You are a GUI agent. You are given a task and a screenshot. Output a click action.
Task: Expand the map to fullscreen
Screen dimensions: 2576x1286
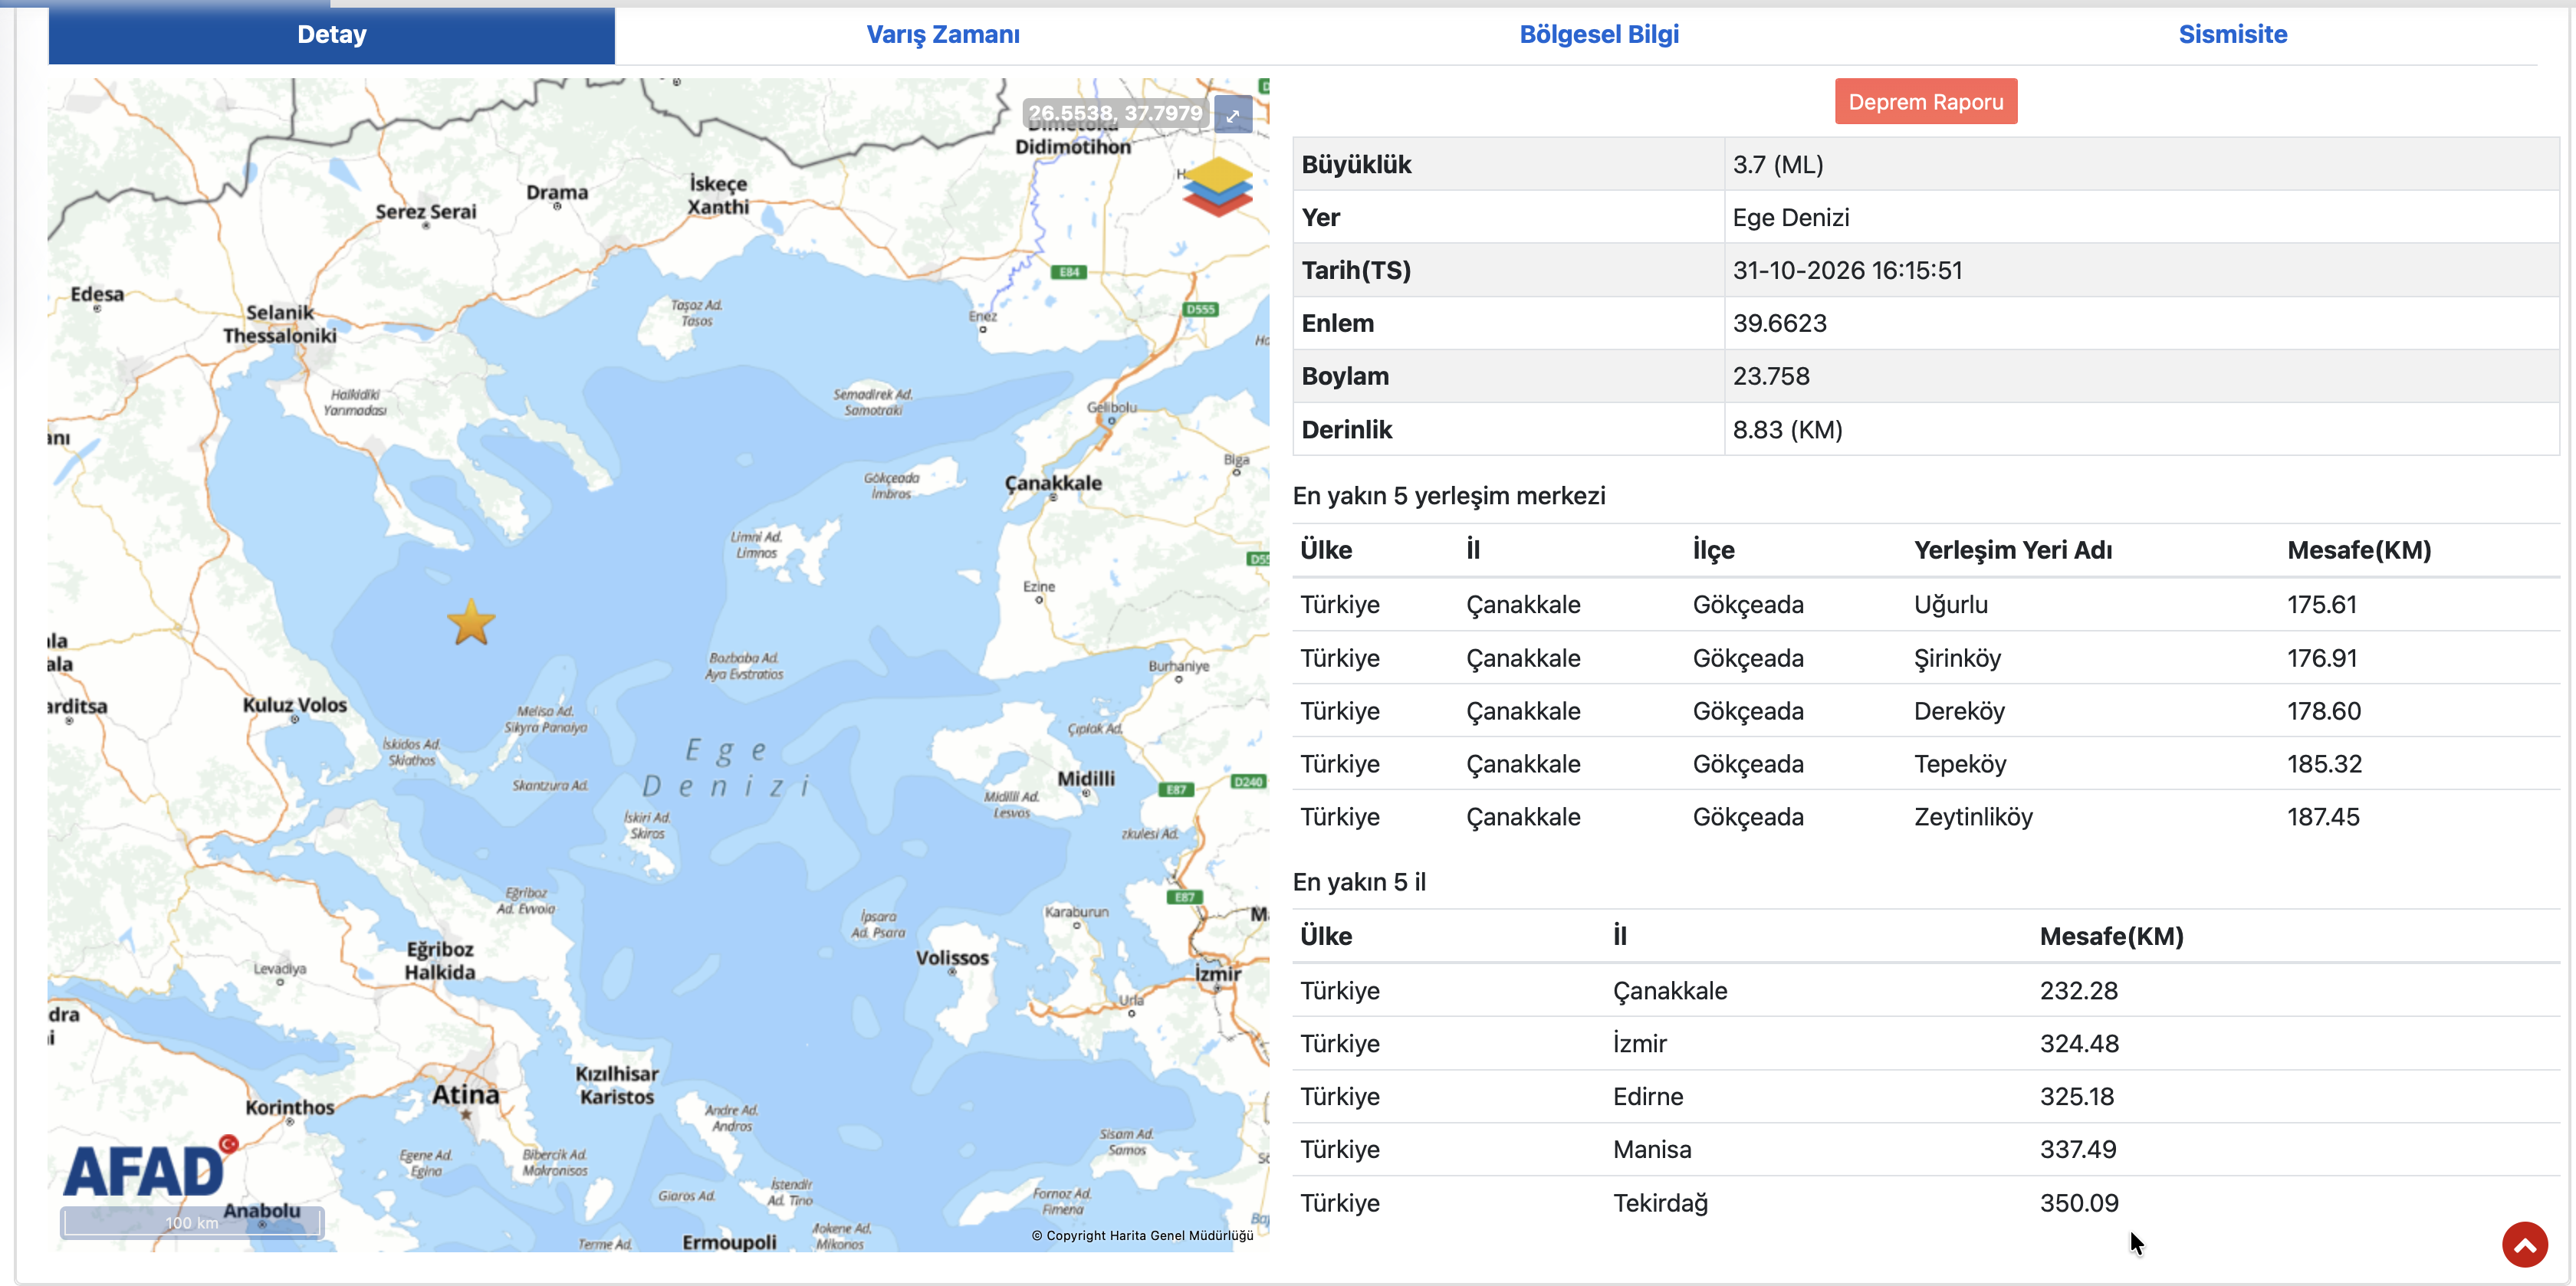(1233, 115)
